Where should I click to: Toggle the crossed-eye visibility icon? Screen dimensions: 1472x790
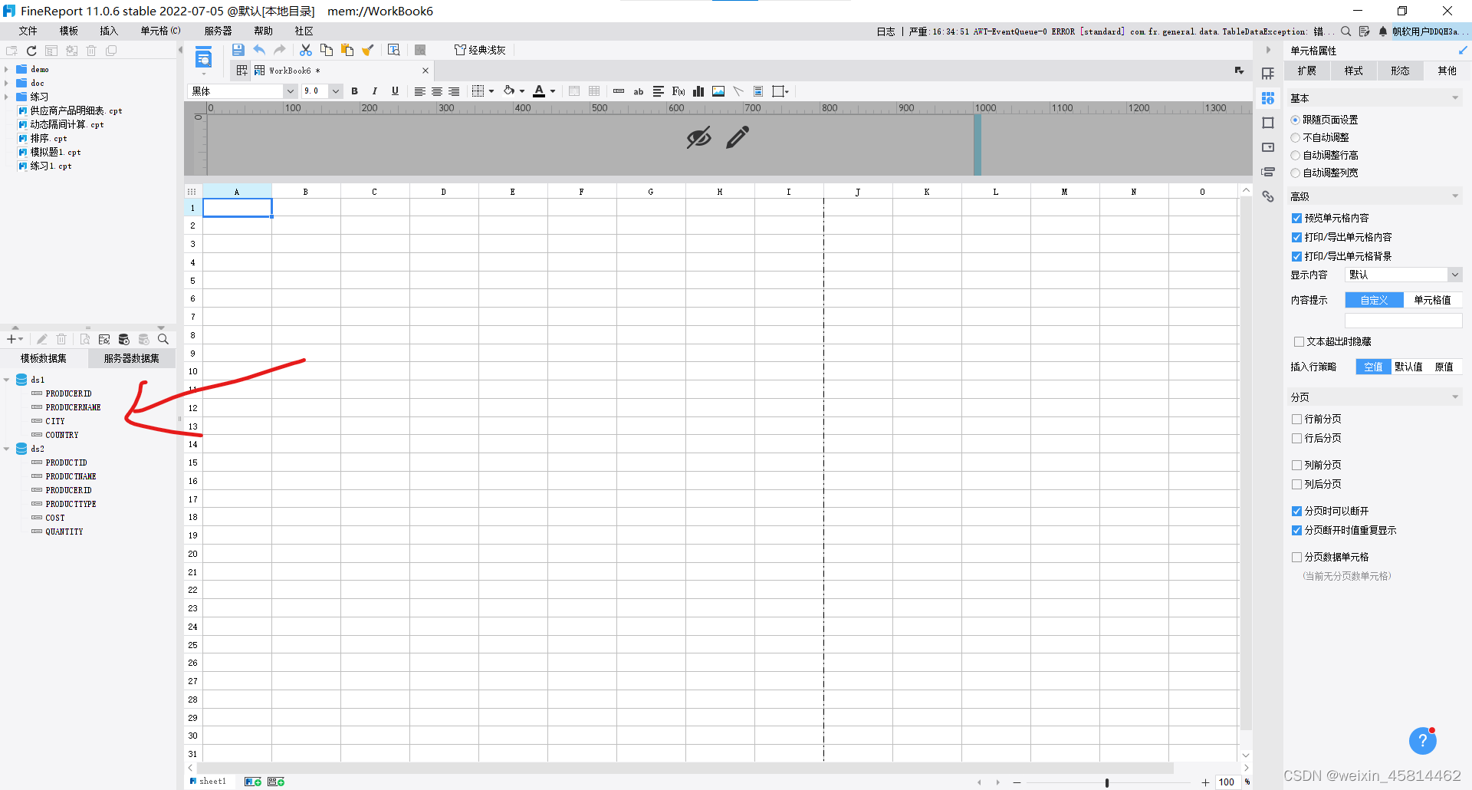click(x=698, y=138)
